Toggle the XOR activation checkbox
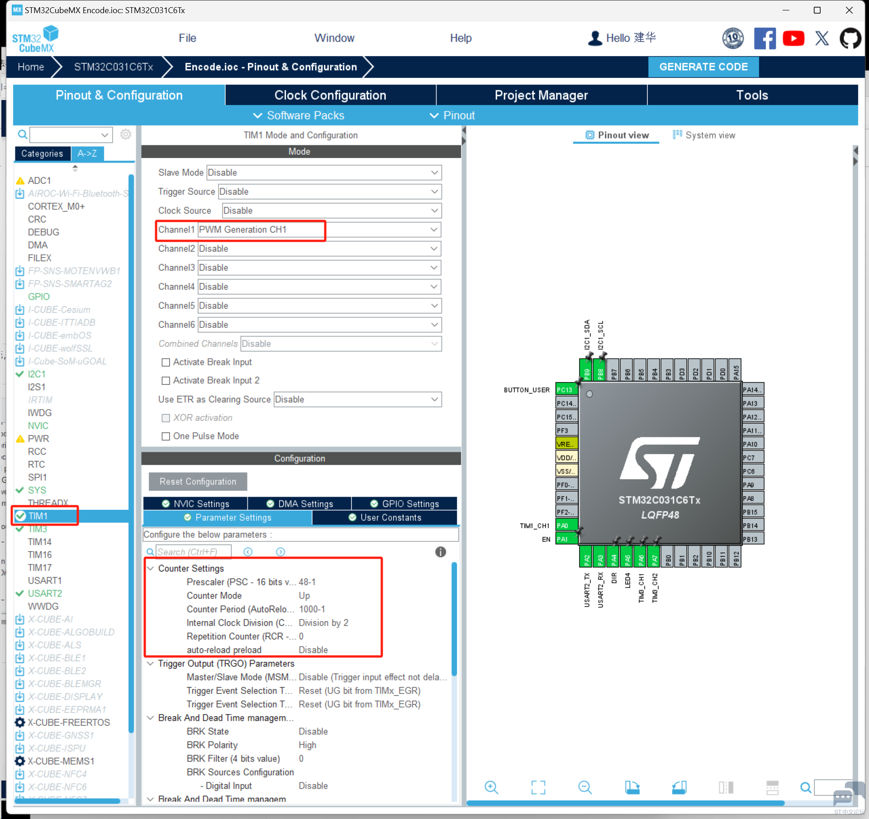Screen dimensions: 869x819 pyautogui.click(x=166, y=418)
